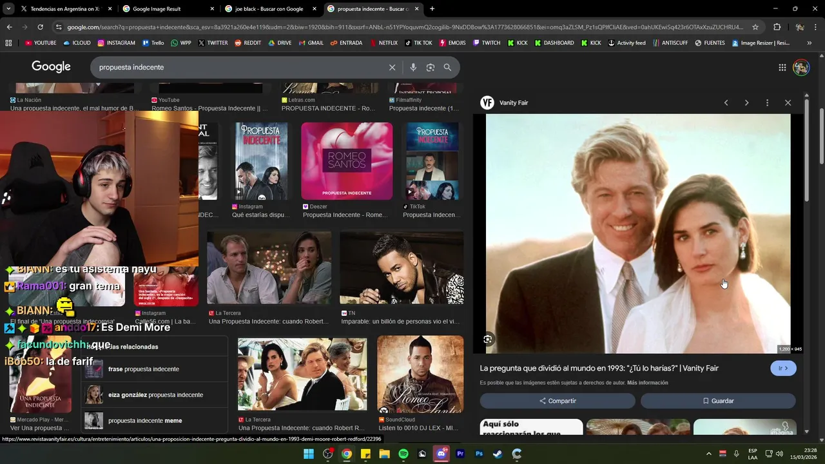Select frase propuesta indecente related search
This screenshot has width=825, height=464.
click(155, 369)
